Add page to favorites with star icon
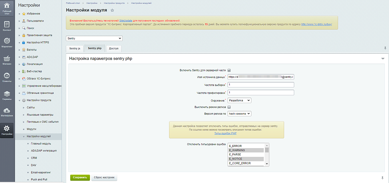This screenshot has width=389, height=183. pyautogui.click(x=112, y=10)
